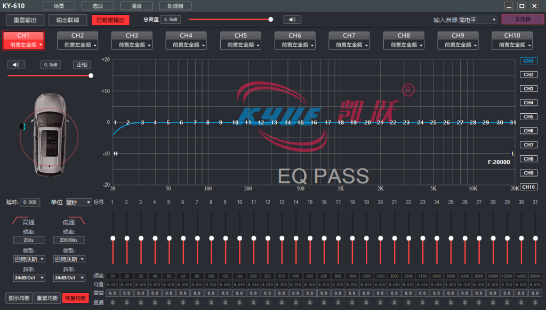
Task: Open the CH4 speaker type dropdown
Action: (x=186, y=45)
